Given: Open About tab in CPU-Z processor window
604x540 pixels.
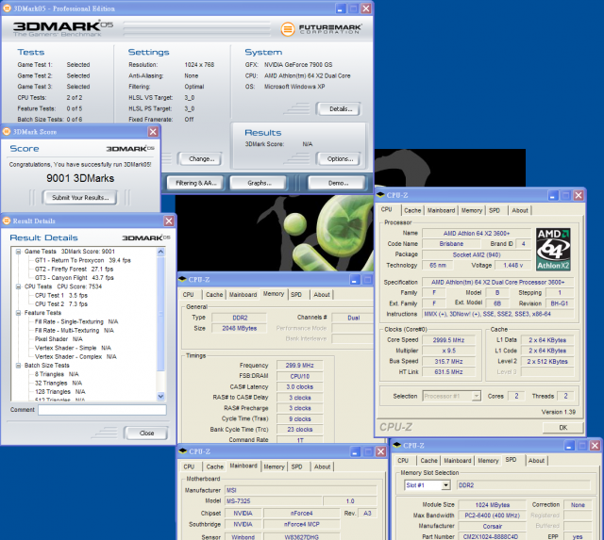Looking at the screenshot, I should click(520, 210).
